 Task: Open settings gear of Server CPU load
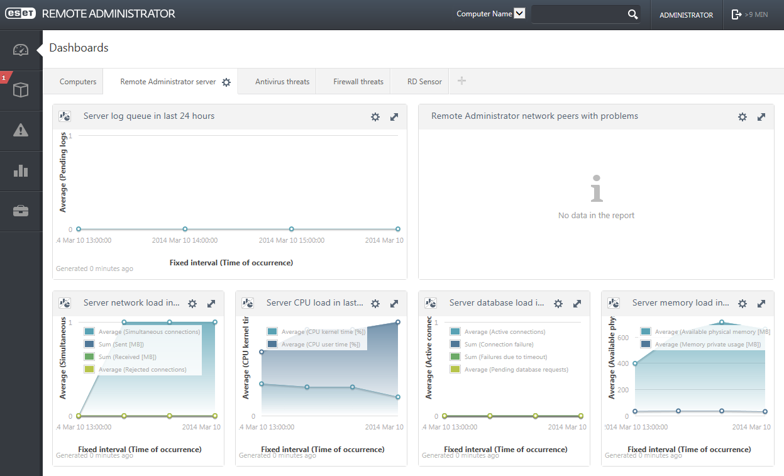coord(375,304)
